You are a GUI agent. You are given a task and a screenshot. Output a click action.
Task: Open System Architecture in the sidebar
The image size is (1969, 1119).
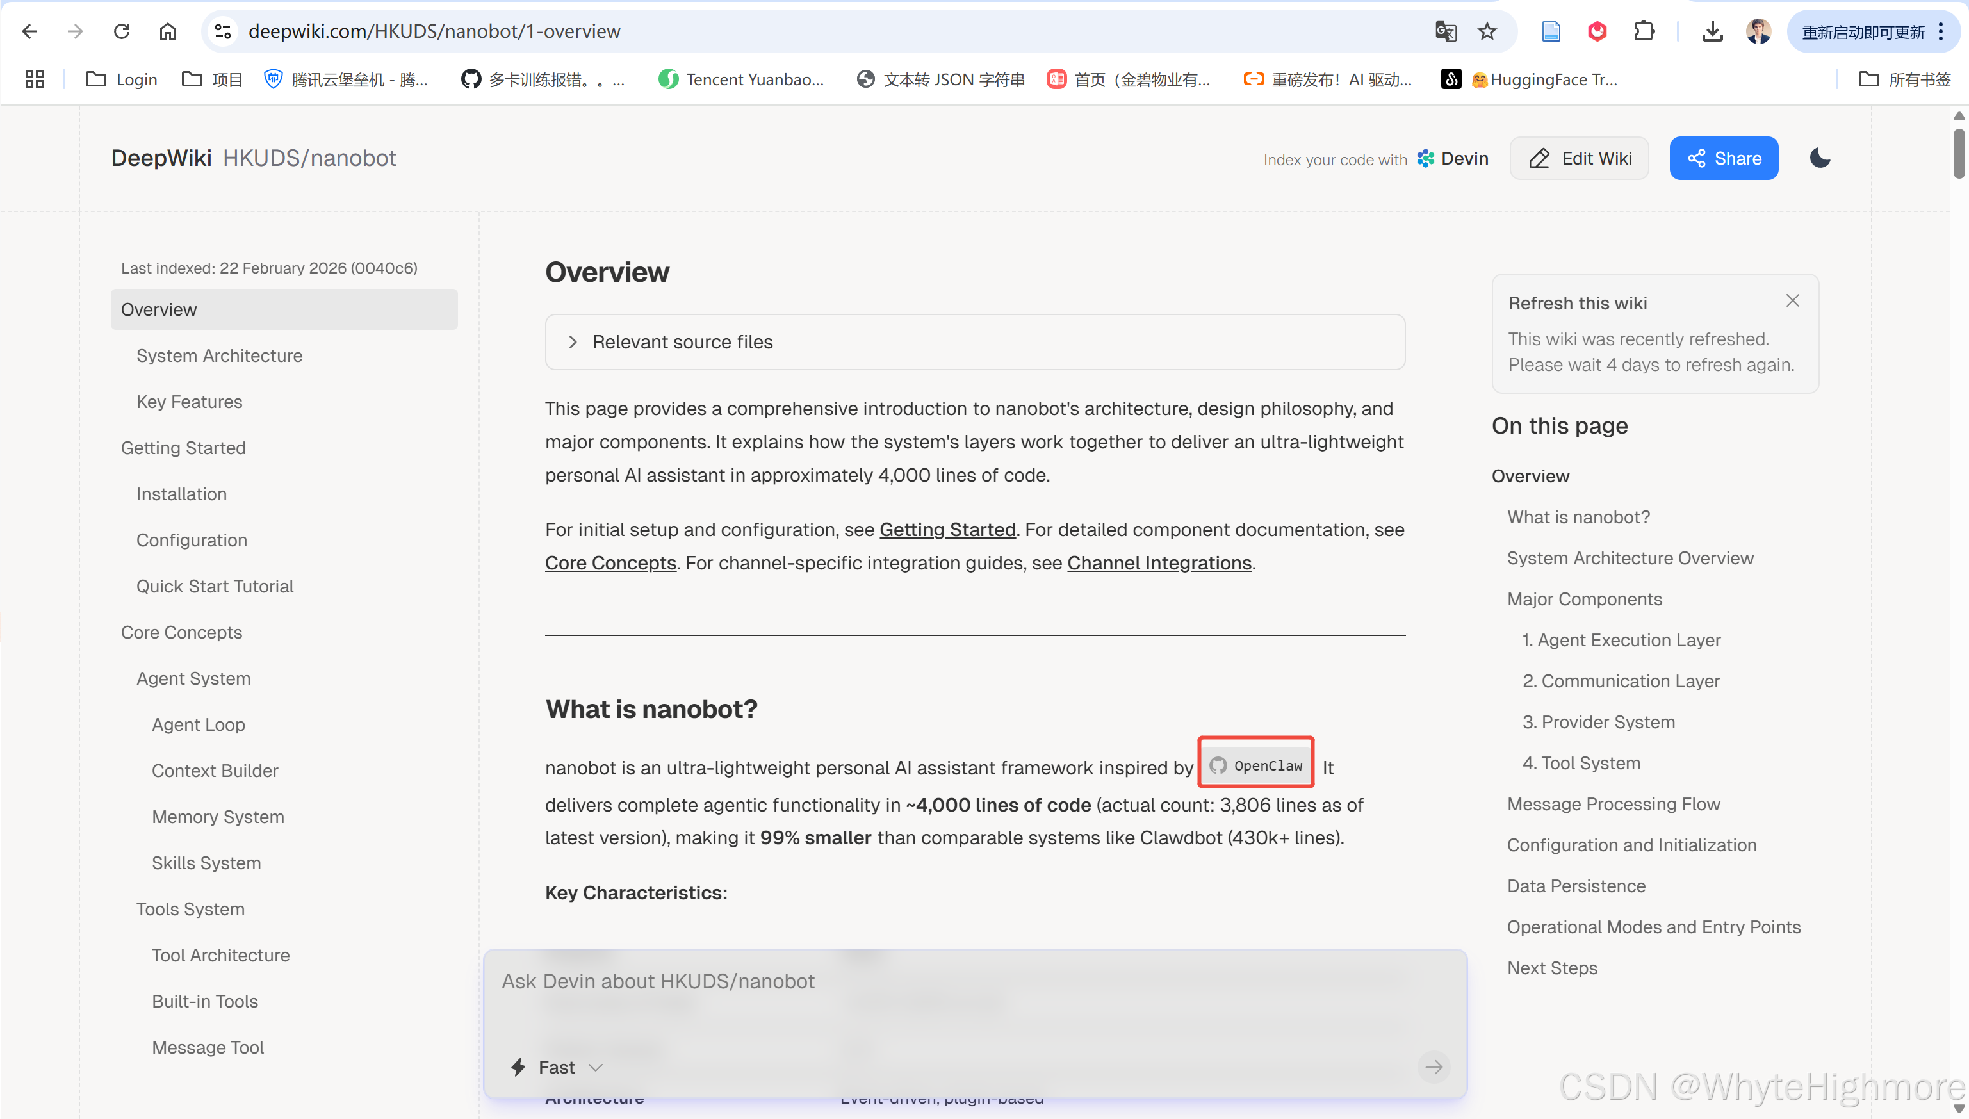coord(219,356)
